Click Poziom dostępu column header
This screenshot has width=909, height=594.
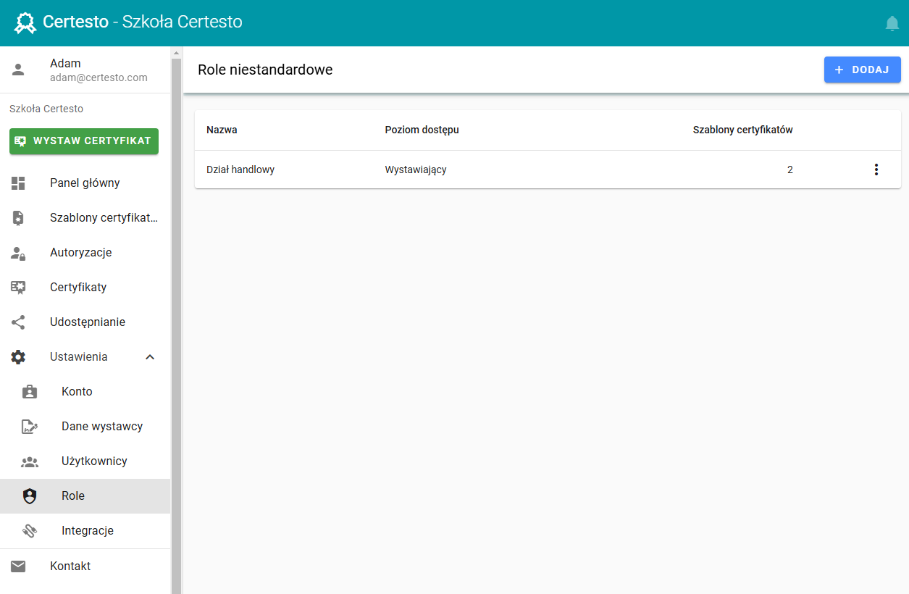click(x=422, y=130)
